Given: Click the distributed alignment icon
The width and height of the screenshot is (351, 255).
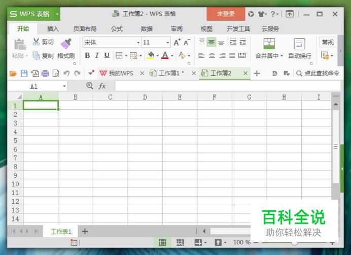Looking at the screenshot, I should coord(242,55).
